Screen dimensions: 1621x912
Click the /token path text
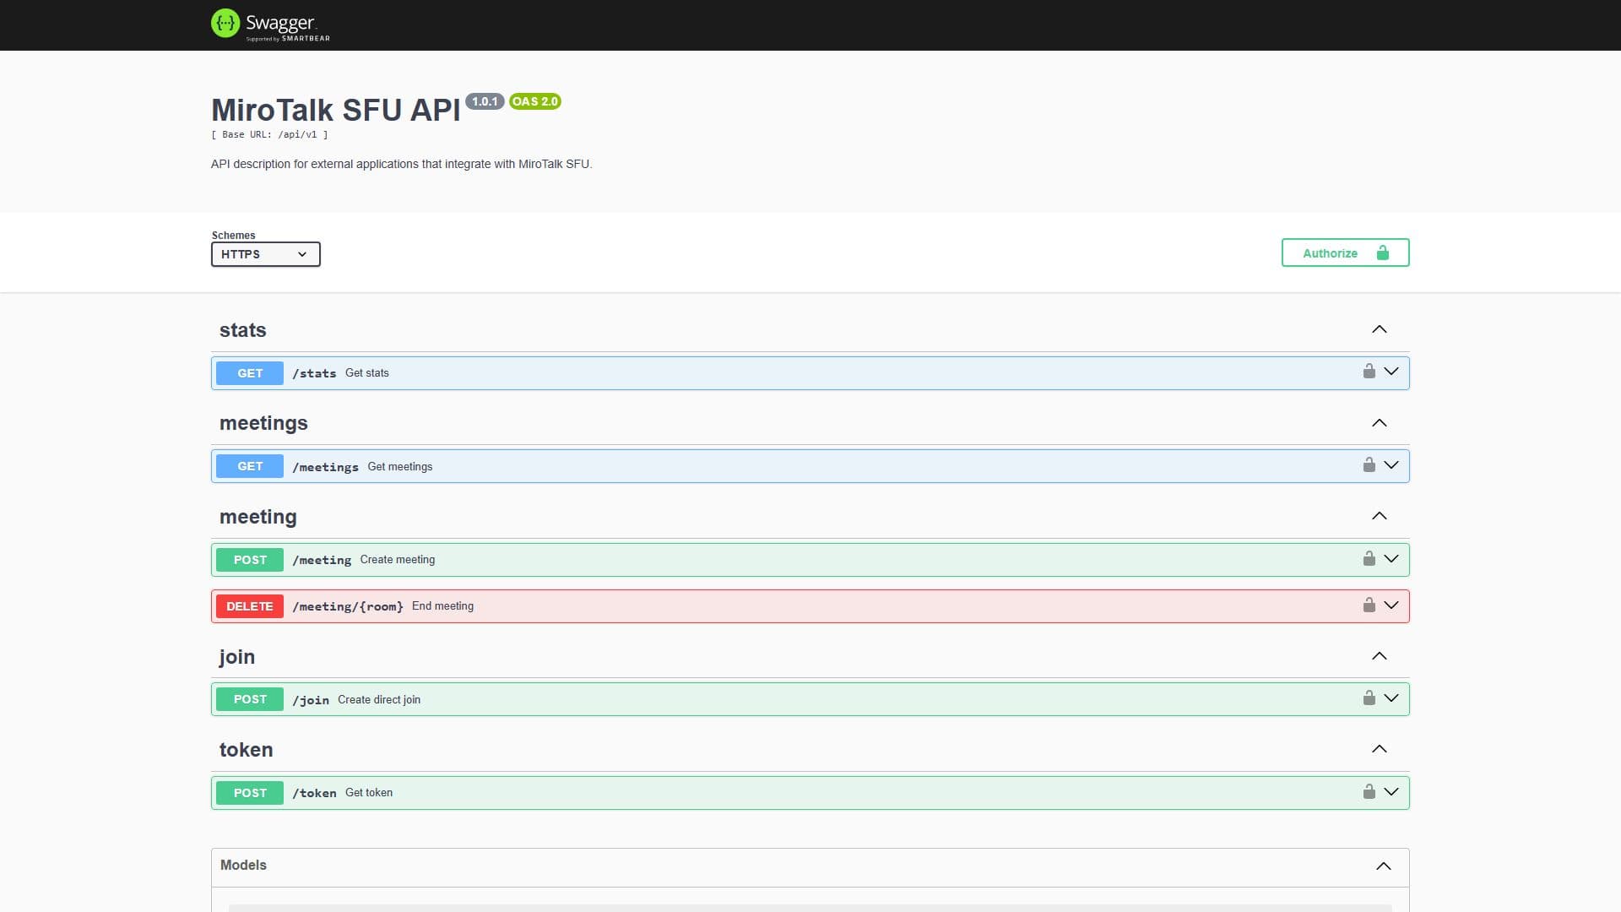(x=314, y=793)
